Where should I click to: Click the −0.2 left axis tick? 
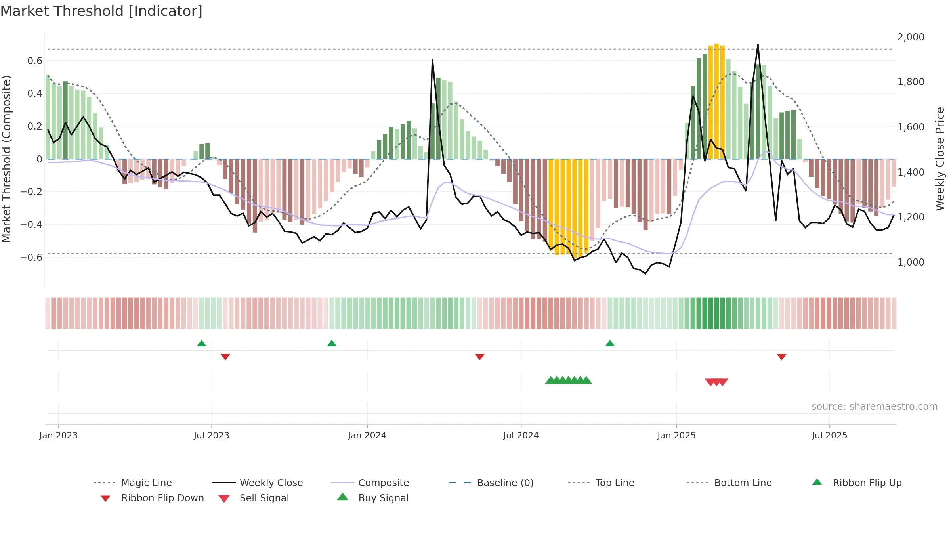pyautogui.click(x=31, y=192)
